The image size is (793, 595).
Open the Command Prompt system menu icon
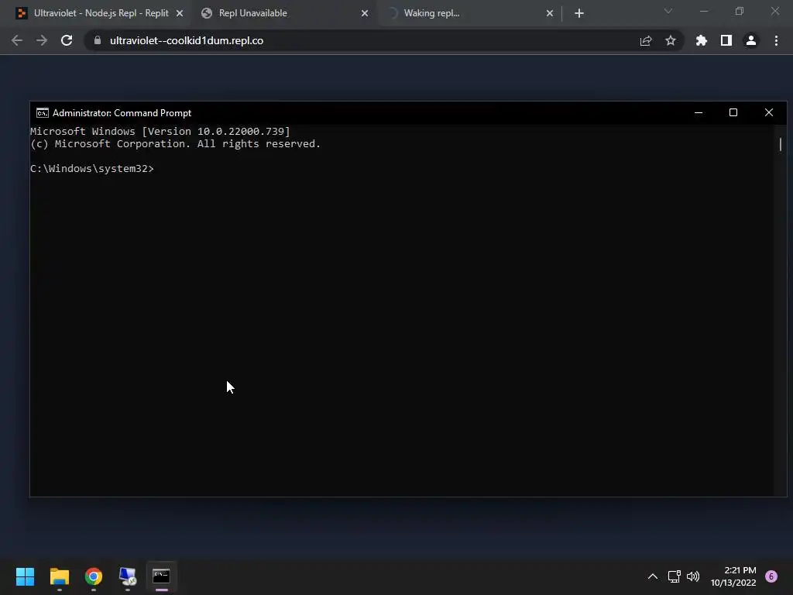click(43, 113)
